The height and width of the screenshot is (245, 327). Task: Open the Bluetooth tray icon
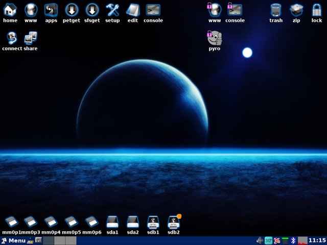pos(293,240)
